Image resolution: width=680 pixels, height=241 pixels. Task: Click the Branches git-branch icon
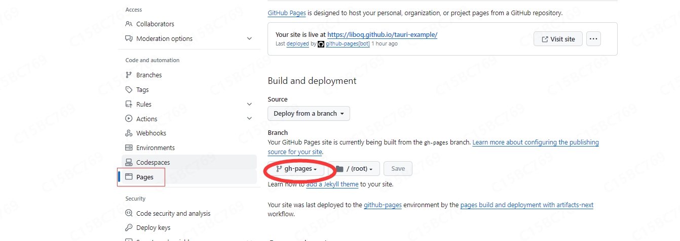[x=129, y=75]
